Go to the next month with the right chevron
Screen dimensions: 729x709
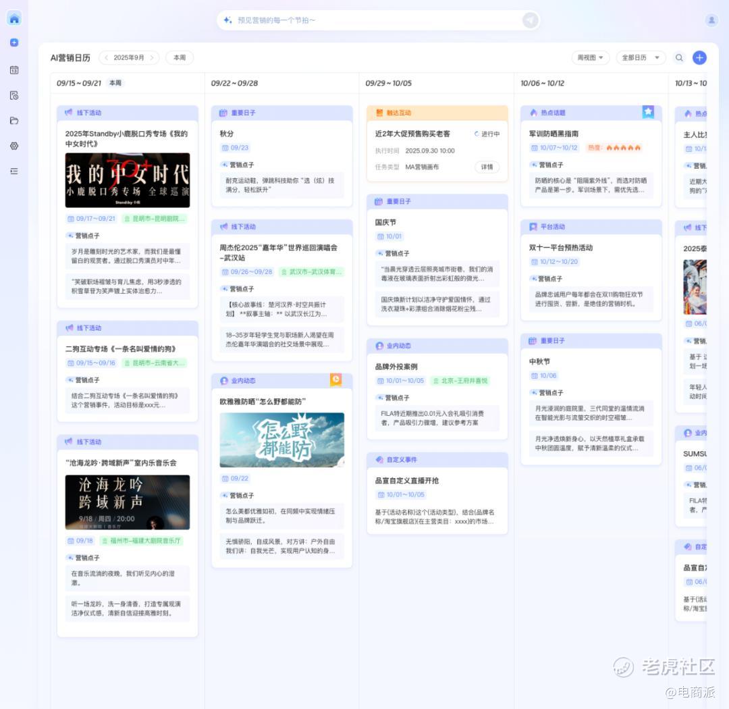(152, 57)
